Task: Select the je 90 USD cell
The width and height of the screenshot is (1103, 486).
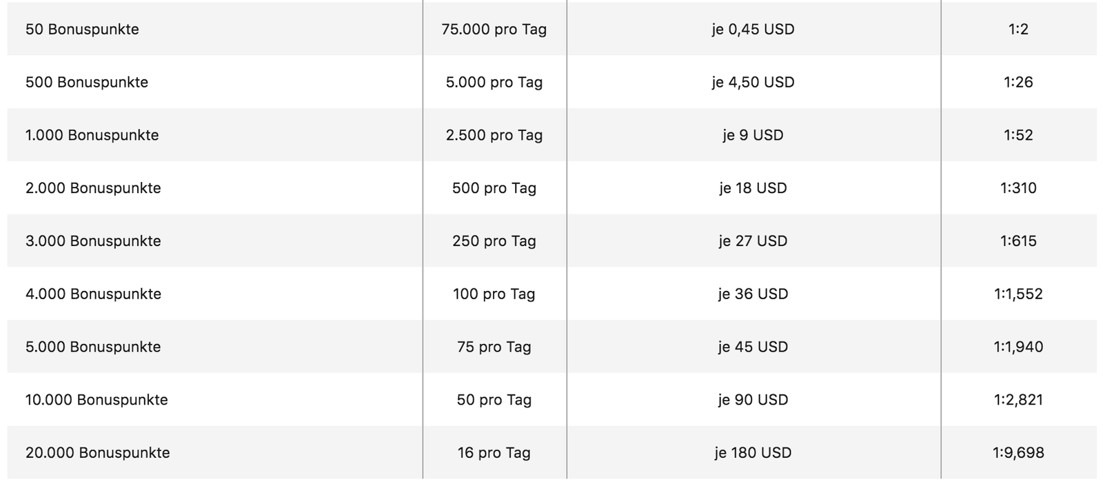Action: 753,400
